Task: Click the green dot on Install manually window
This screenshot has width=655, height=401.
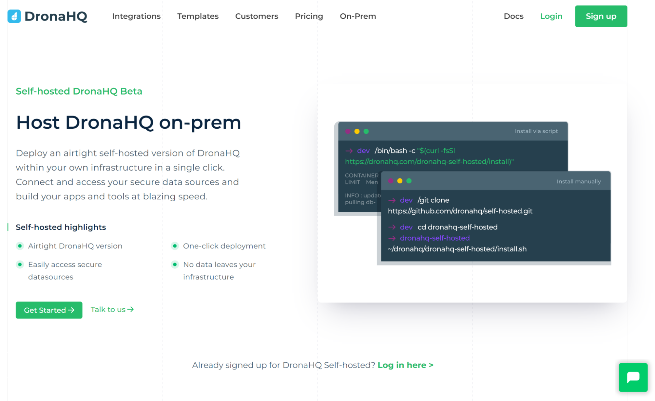Action: pyautogui.click(x=409, y=180)
